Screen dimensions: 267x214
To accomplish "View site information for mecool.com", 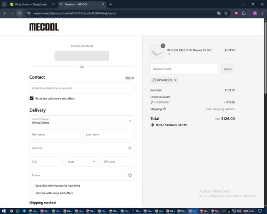I will [29, 13].
